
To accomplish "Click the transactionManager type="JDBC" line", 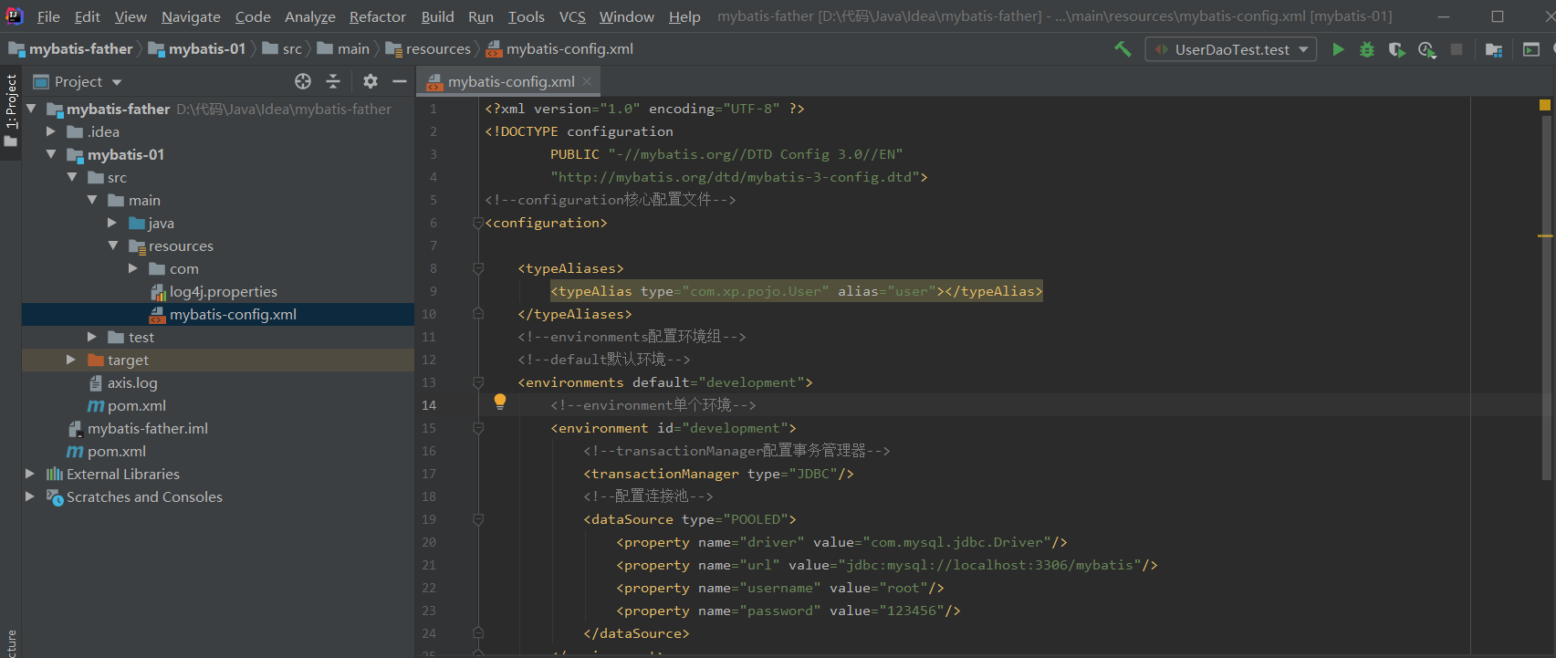I will (x=719, y=474).
